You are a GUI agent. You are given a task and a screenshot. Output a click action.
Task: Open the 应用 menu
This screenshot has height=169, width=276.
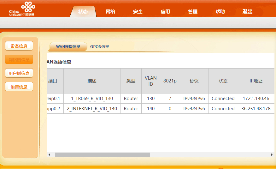pos(165,12)
